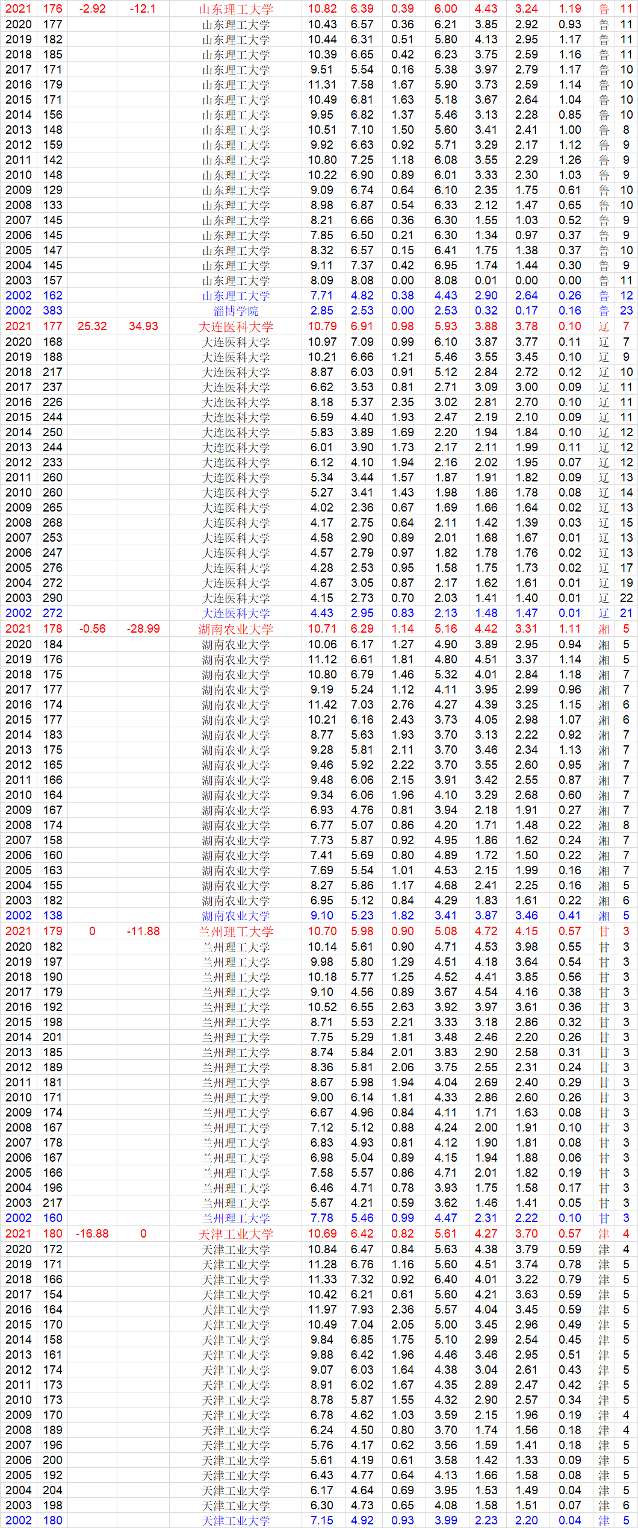Click the blue 大连医科大学 name in the 2002 row

click(x=236, y=613)
